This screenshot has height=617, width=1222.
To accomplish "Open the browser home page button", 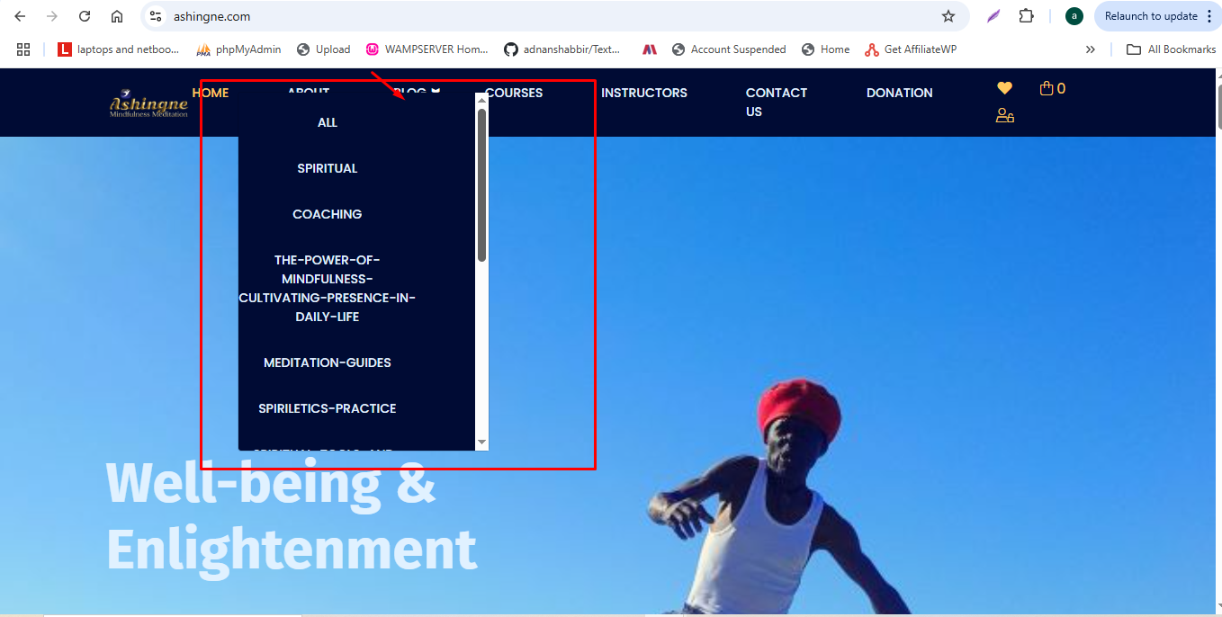I will [117, 16].
